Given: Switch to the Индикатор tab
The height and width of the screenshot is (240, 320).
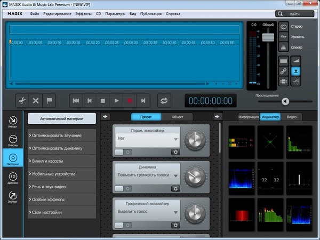Looking at the screenshot, I should [270, 117].
